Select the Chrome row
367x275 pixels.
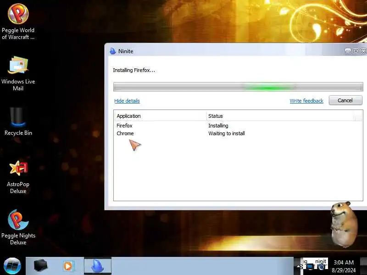coord(238,133)
